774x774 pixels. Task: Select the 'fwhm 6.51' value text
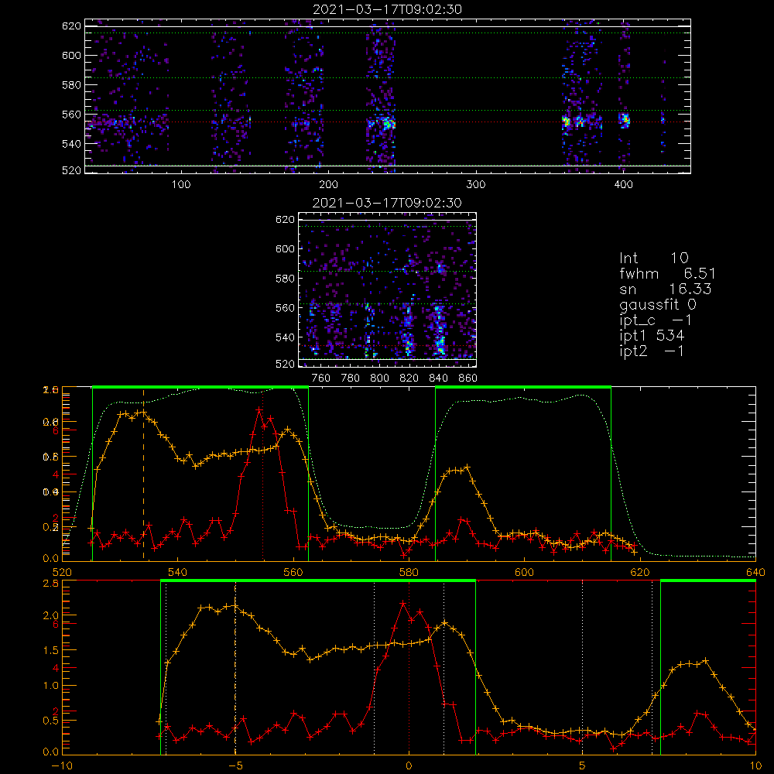(667, 273)
